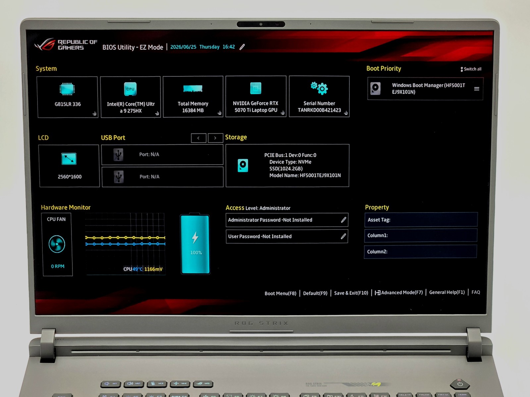
Task: Open the NVIDIA GeForce RTX GPU tile
Action: [x=256, y=96]
